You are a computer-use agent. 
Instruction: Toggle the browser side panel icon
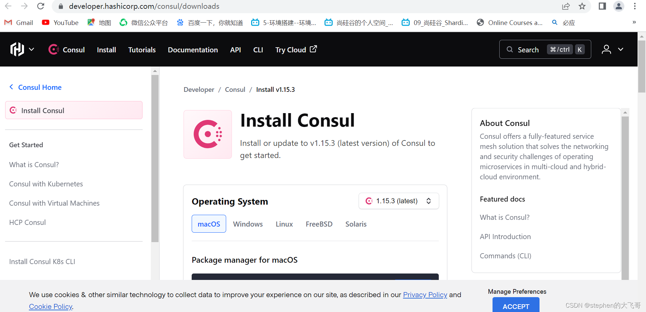pyautogui.click(x=602, y=6)
